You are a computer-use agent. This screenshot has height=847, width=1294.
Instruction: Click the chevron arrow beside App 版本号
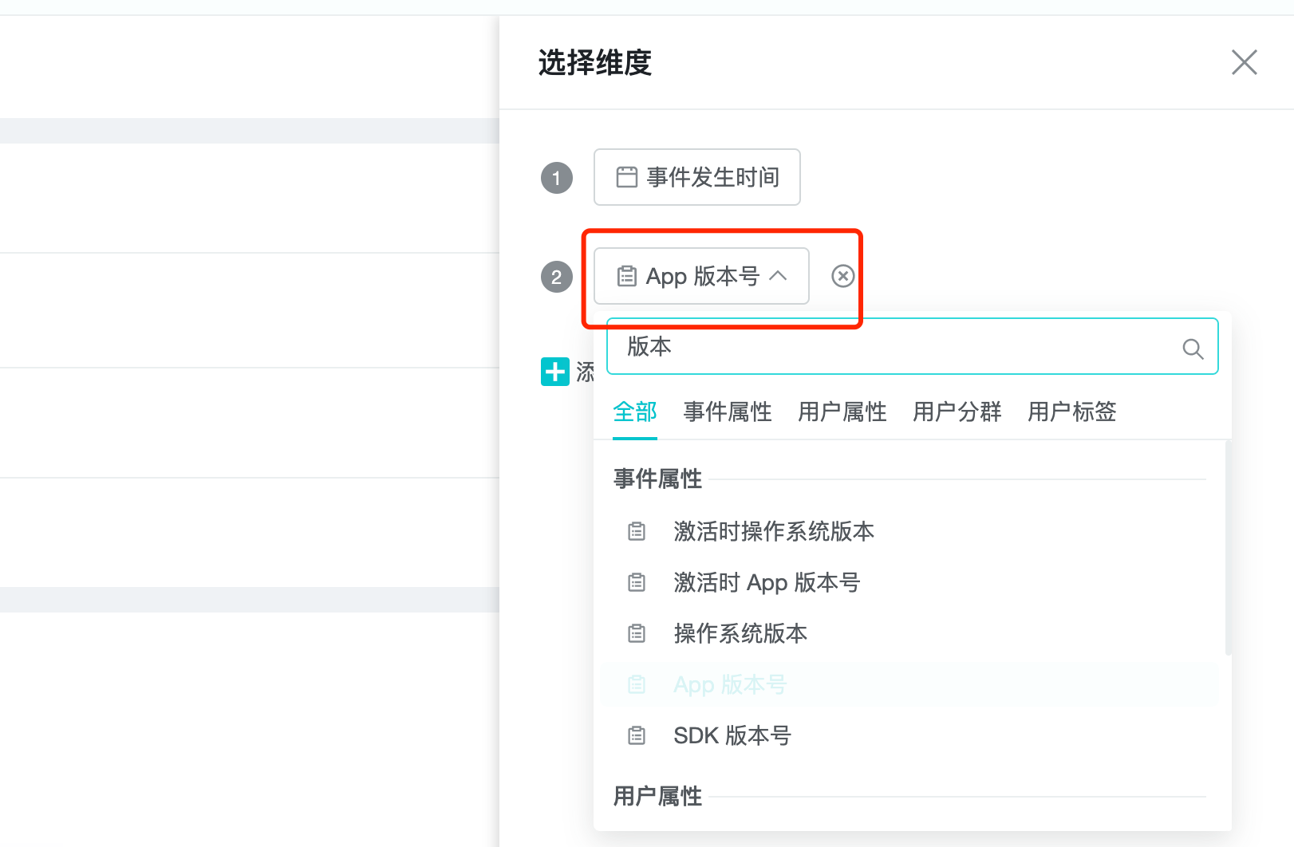pos(778,276)
